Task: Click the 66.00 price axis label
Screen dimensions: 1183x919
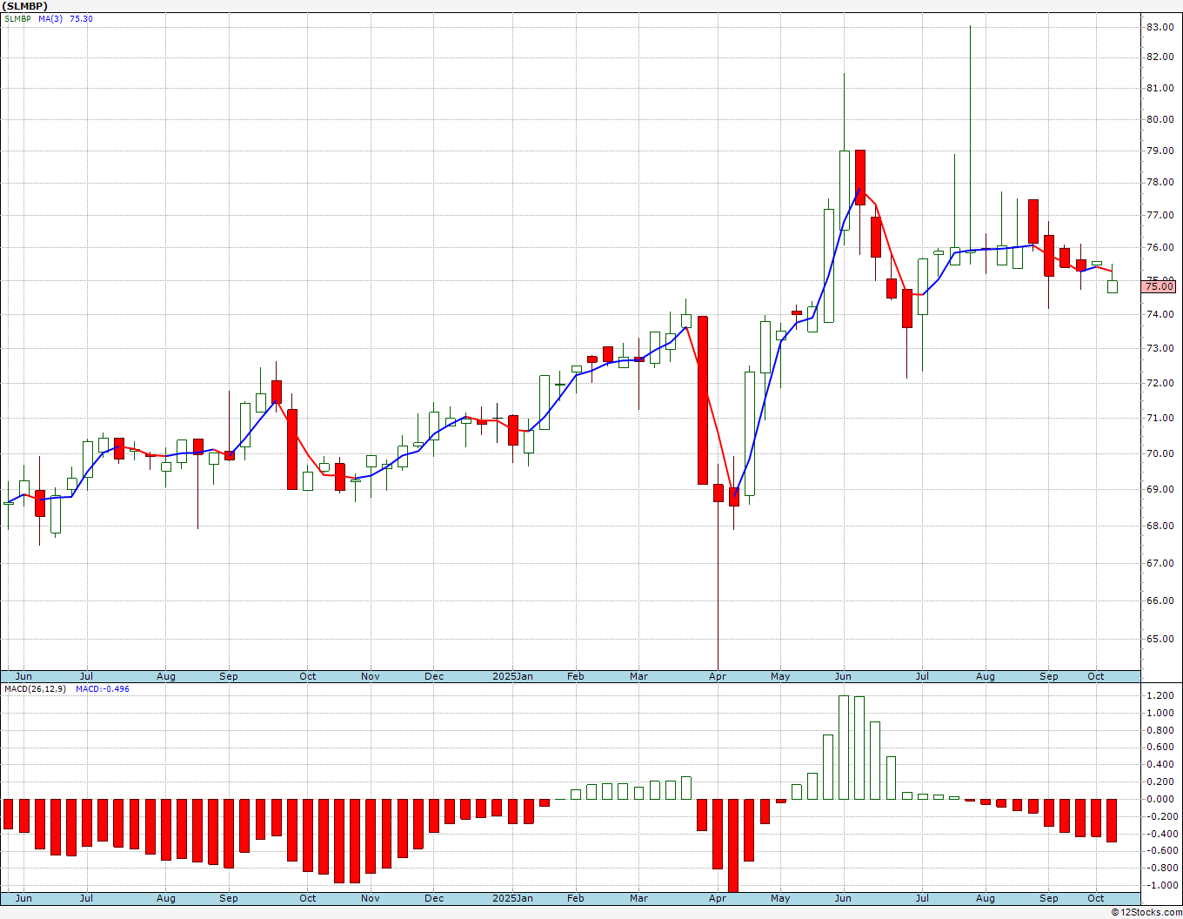Action: tap(1160, 600)
